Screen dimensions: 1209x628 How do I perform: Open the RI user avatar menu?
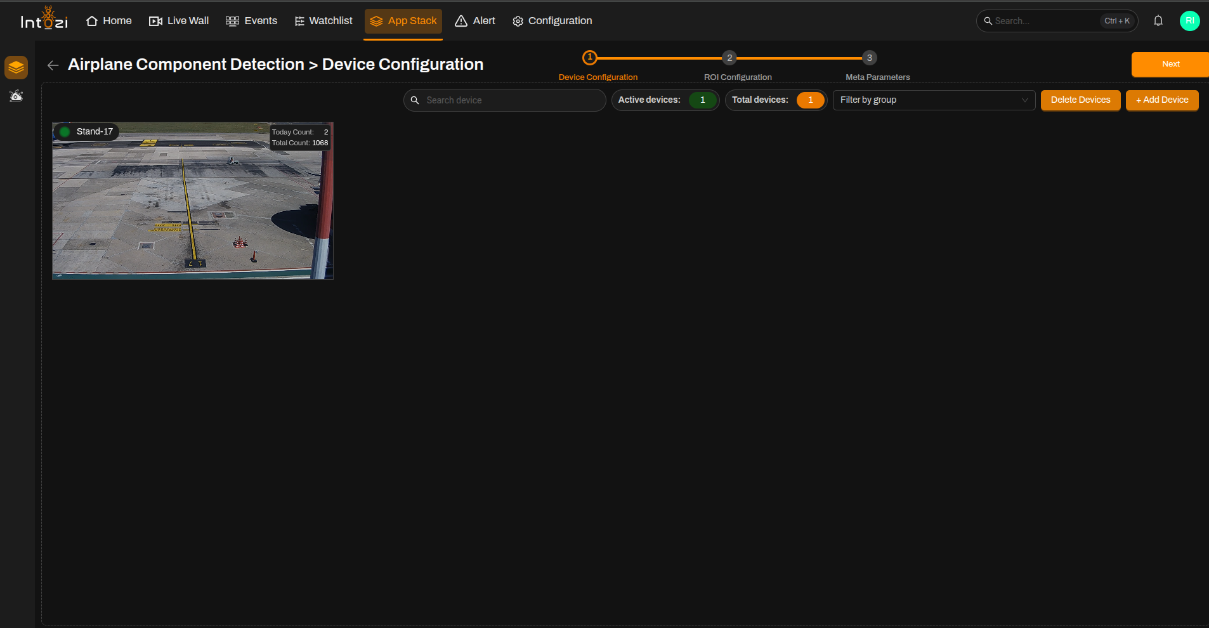coord(1189,21)
